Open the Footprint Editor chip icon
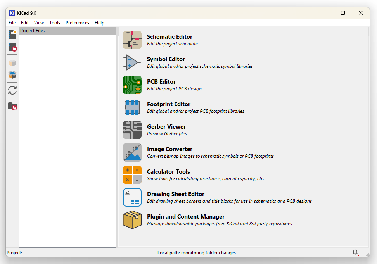The width and height of the screenshot is (377, 264). coord(132,107)
